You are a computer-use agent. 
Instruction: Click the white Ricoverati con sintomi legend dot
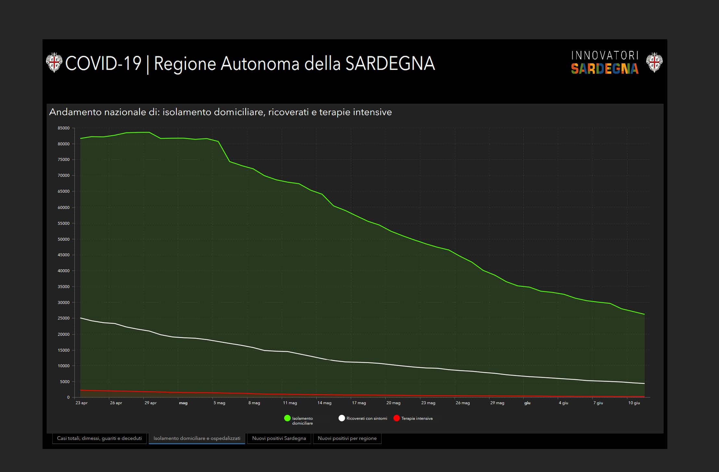tap(341, 418)
